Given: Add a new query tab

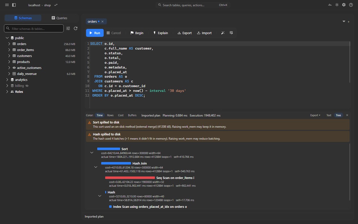Looking at the screenshot, I should point(349,22).
